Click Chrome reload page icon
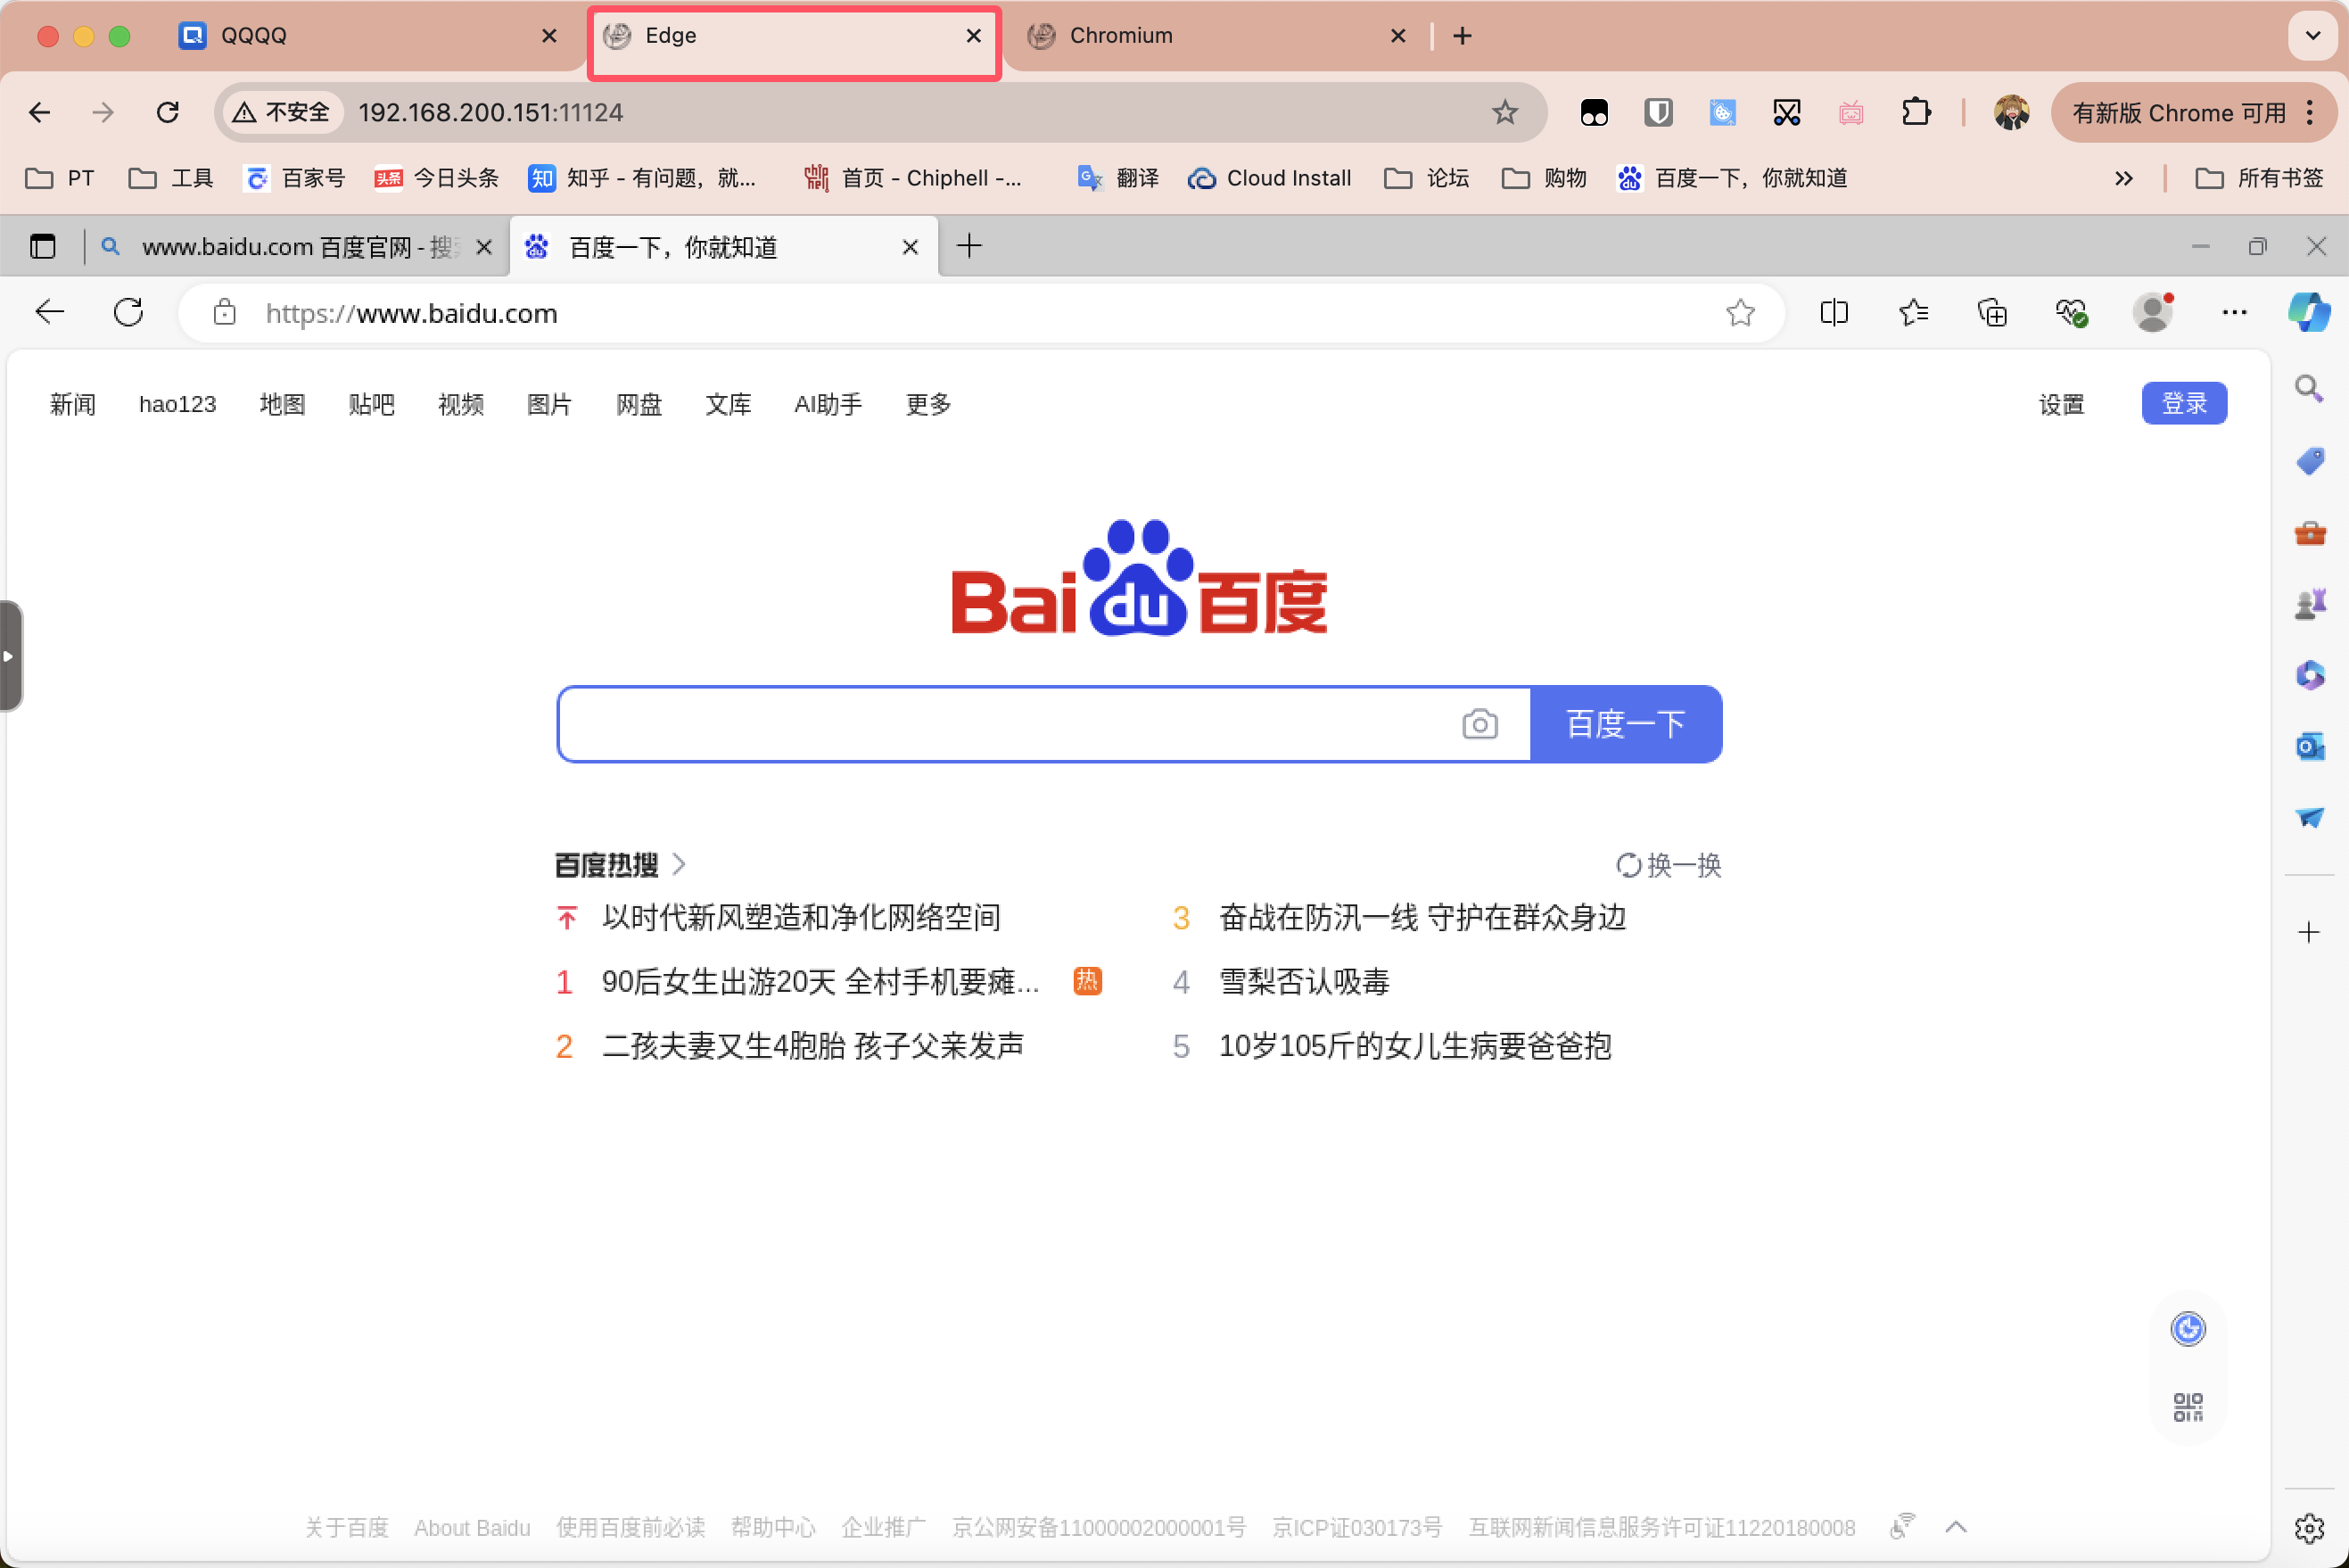The height and width of the screenshot is (1568, 2349). pos(168,112)
